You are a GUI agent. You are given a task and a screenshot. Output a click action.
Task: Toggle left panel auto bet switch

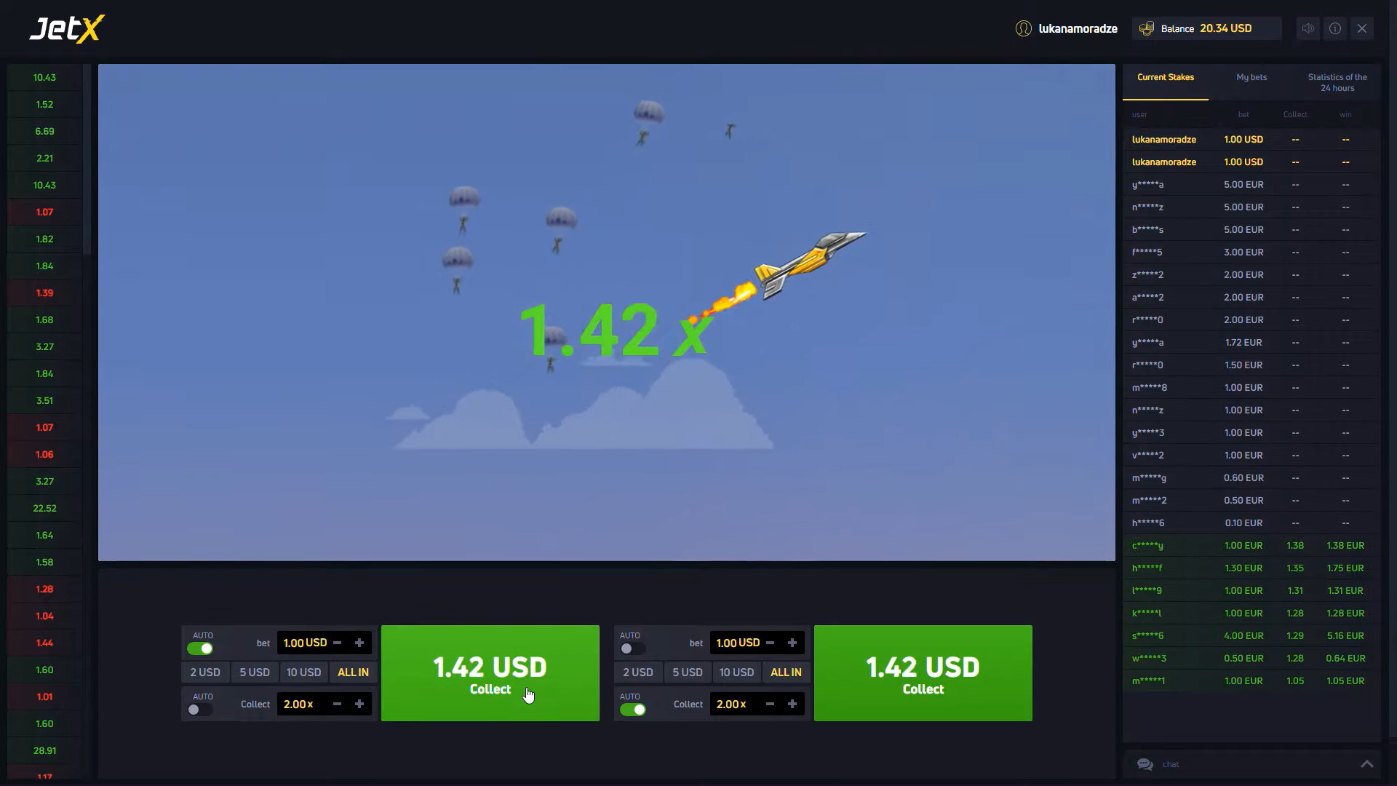pos(200,648)
